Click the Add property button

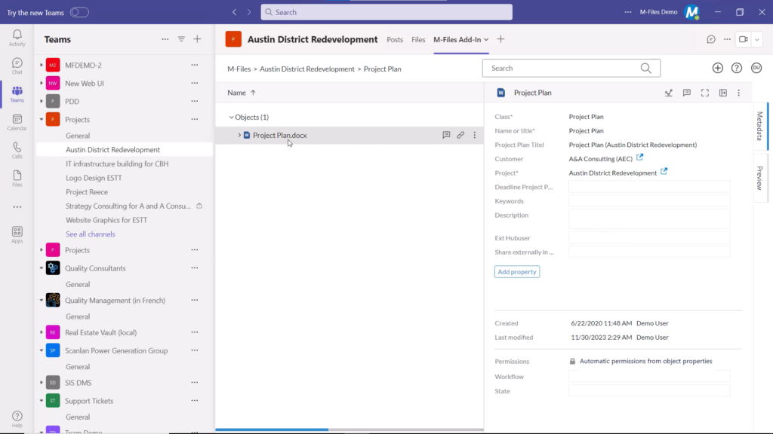click(x=516, y=271)
